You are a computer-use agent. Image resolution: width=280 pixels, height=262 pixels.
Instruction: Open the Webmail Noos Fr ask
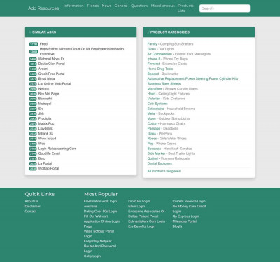(x=51, y=59)
